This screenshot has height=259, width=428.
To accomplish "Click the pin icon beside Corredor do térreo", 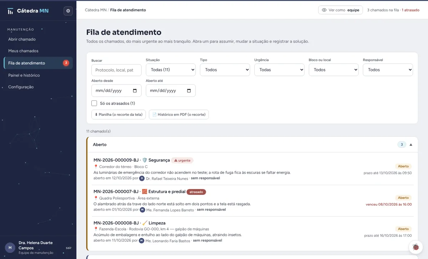I will tap(96, 167).
